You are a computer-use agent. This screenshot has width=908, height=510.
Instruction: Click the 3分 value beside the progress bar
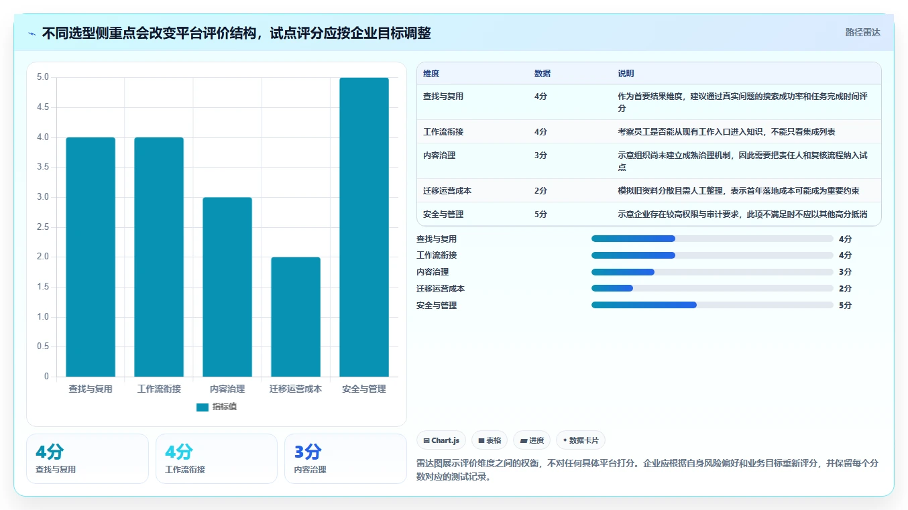[x=845, y=272]
